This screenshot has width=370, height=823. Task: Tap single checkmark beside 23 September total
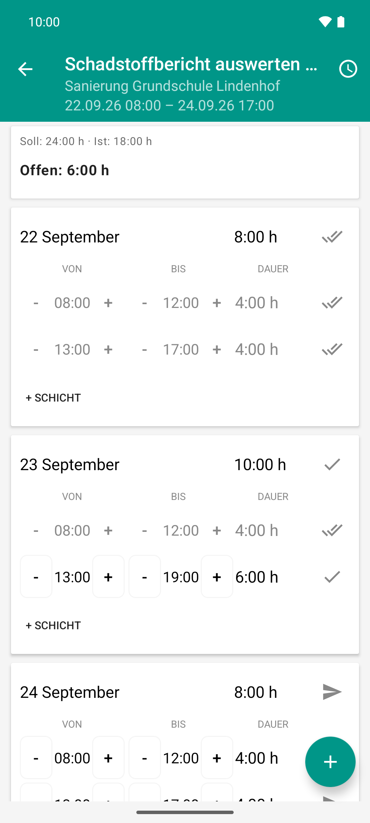pos(332,464)
